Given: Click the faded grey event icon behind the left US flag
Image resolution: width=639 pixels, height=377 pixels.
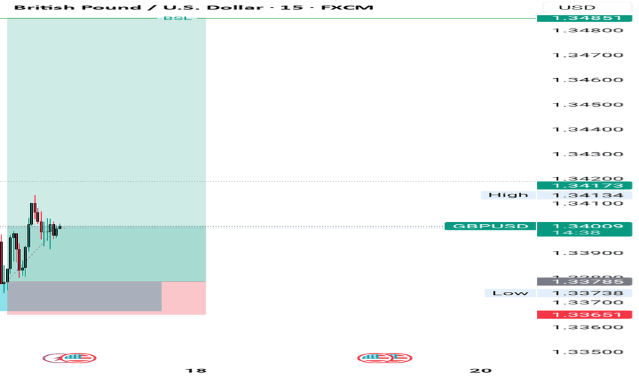Looking at the screenshot, I should coord(52,358).
